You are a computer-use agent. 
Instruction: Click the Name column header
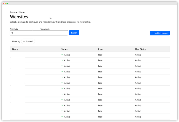15,49
